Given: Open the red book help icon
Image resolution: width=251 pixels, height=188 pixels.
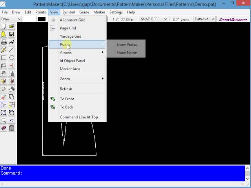Looking at the screenshot, I should tap(4, 128).
